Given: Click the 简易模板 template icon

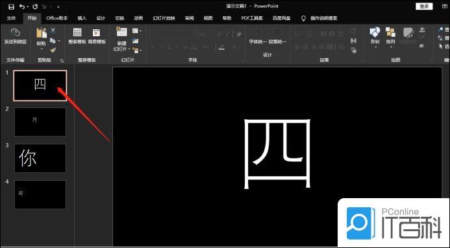Looking at the screenshot, I should click(x=96, y=32).
